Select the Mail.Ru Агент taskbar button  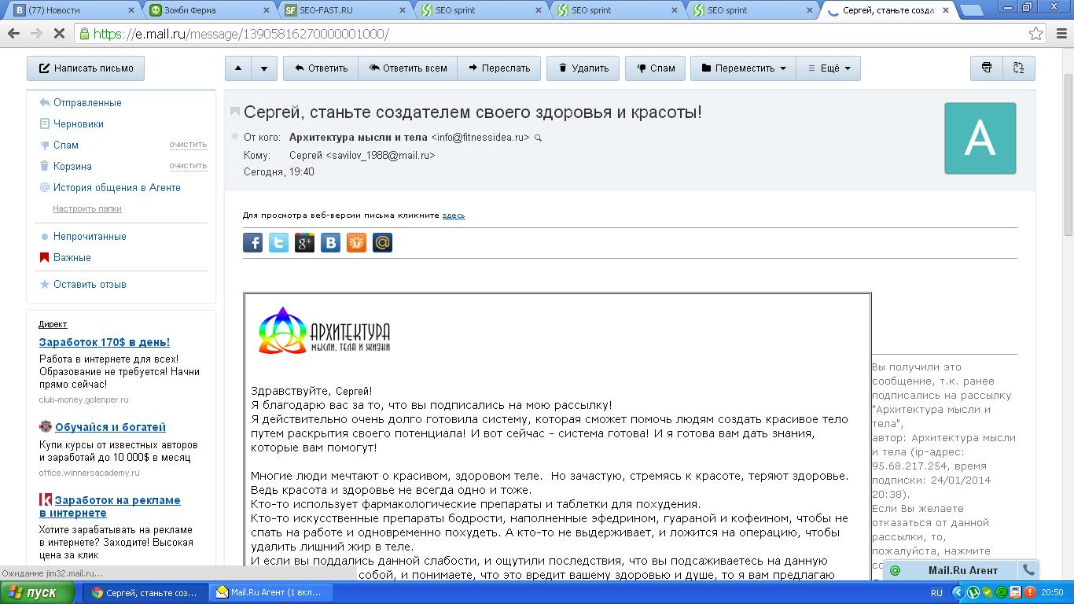click(272, 592)
